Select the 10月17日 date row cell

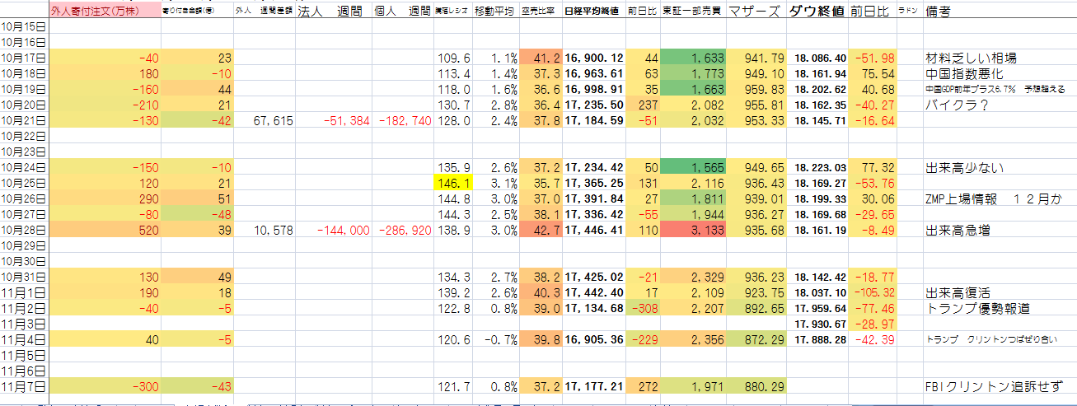24,58
